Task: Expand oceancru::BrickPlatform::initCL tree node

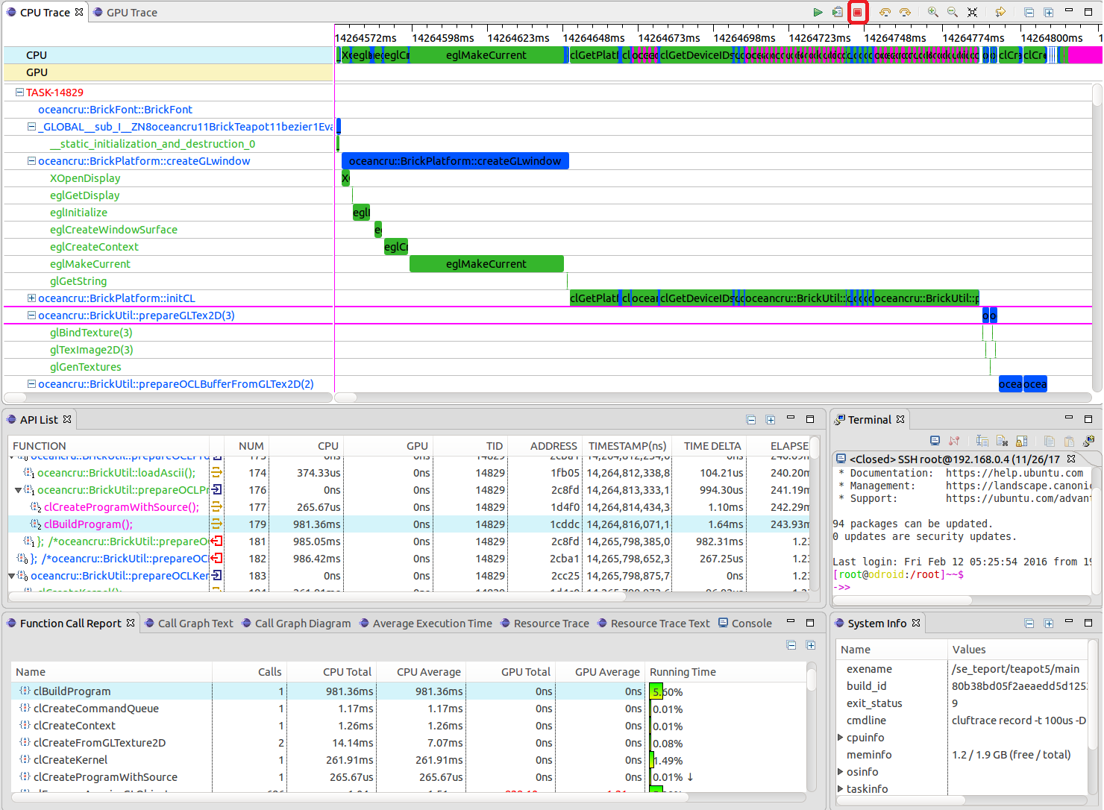Action: (31, 298)
